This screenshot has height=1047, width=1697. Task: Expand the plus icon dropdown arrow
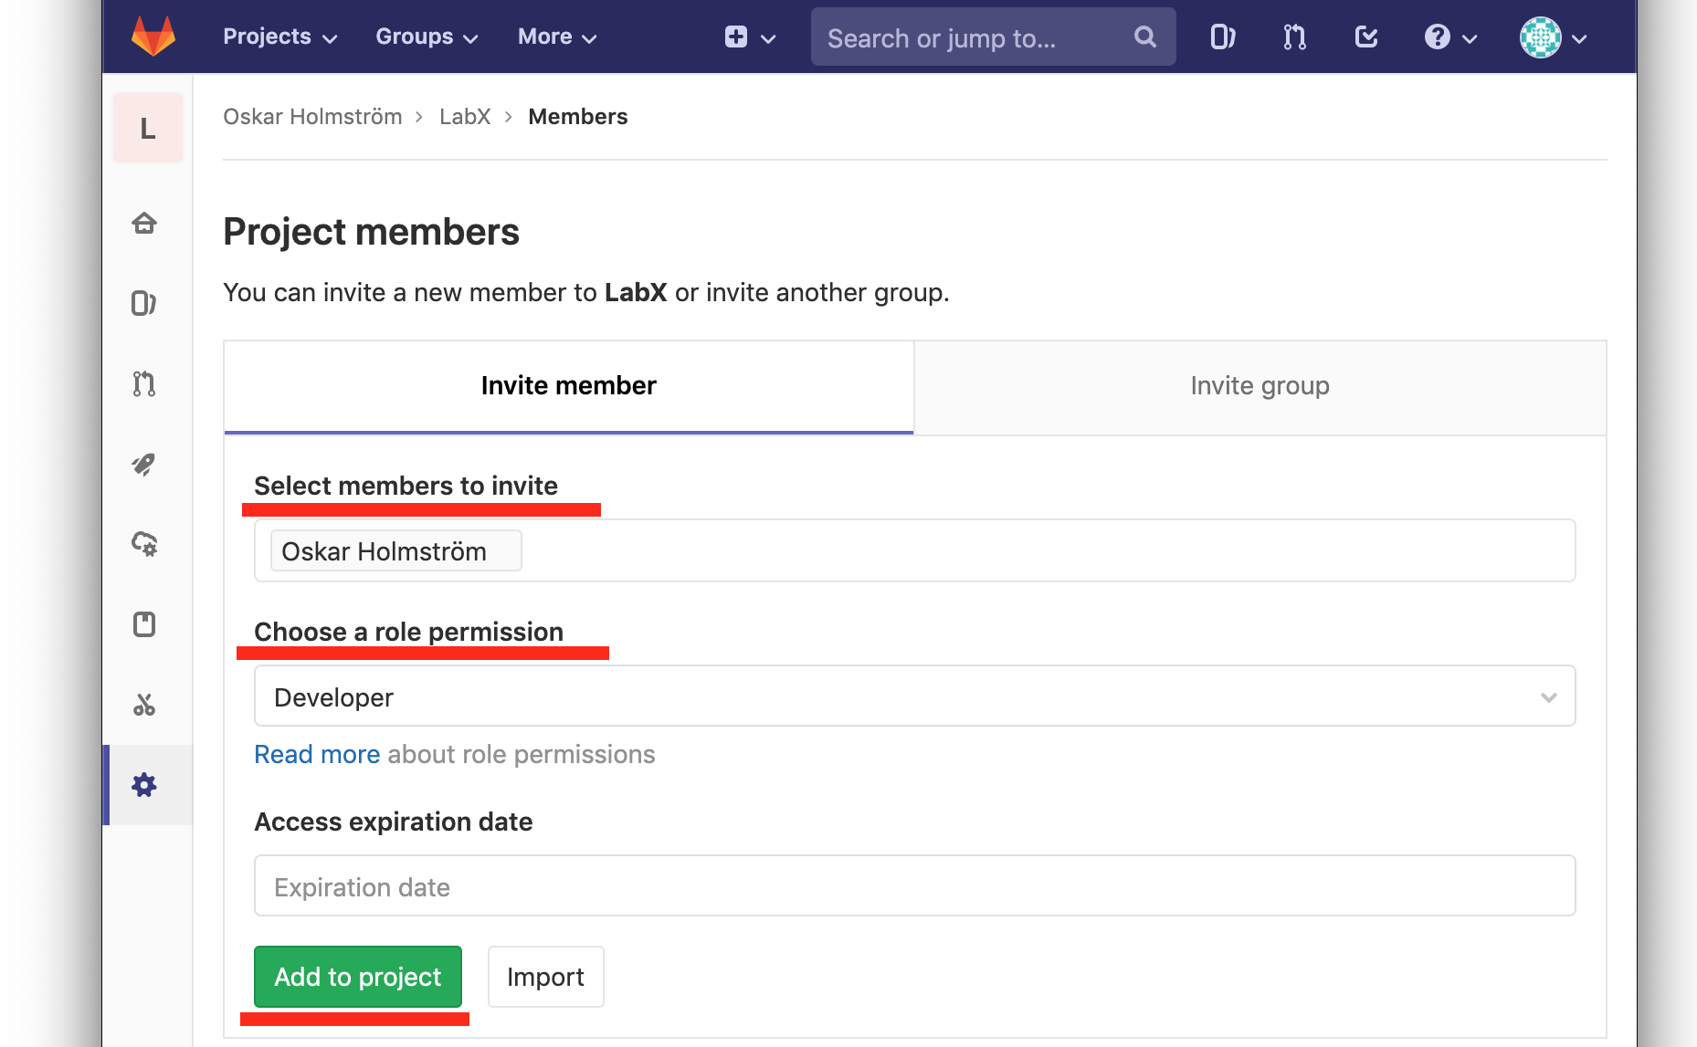tap(768, 38)
